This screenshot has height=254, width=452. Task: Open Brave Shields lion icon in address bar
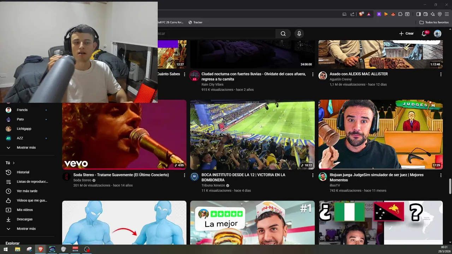coord(361,14)
